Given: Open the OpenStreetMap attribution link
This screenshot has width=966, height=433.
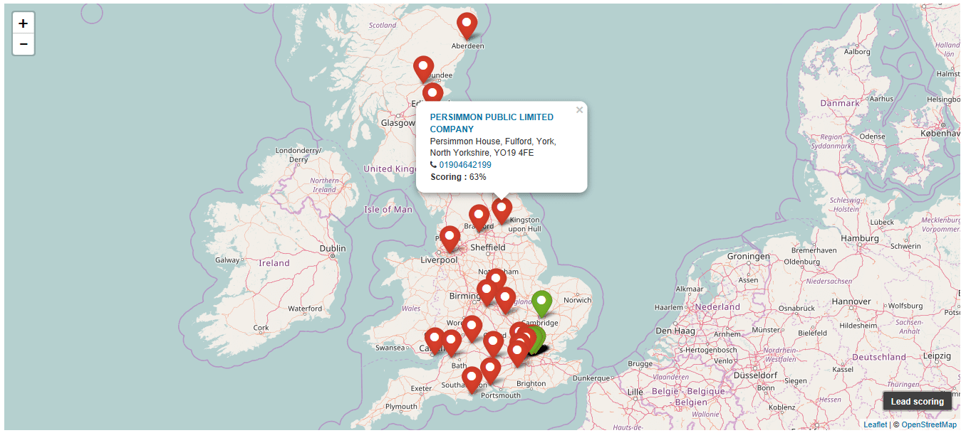Looking at the screenshot, I should (929, 424).
